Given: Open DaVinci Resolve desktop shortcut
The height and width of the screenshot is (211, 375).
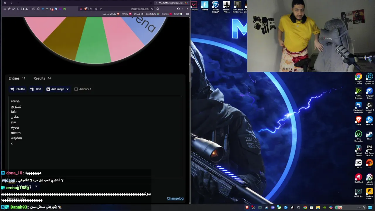Looking at the screenshot, I should click(359, 151).
